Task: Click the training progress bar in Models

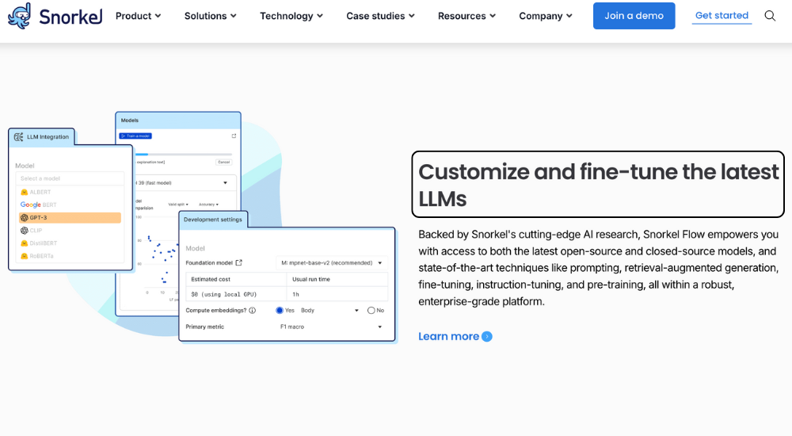Action: point(184,155)
